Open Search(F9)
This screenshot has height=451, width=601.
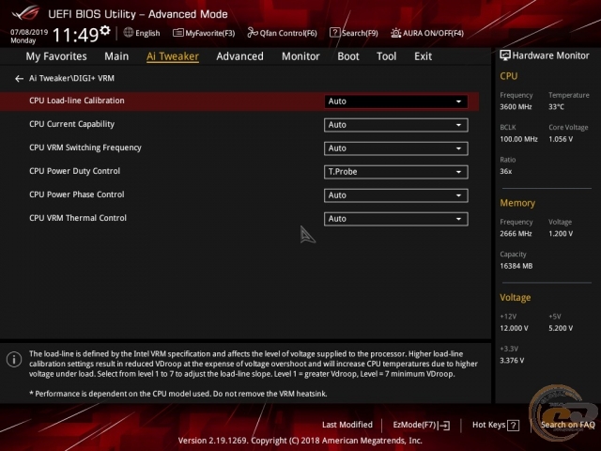pos(354,33)
